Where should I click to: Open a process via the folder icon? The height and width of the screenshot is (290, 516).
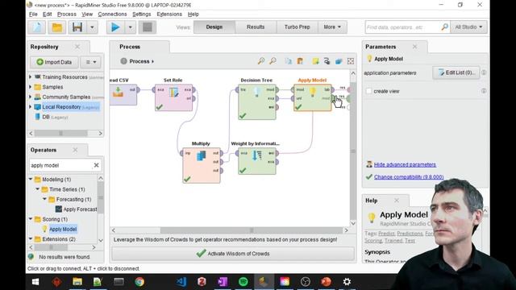(x=57, y=27)
